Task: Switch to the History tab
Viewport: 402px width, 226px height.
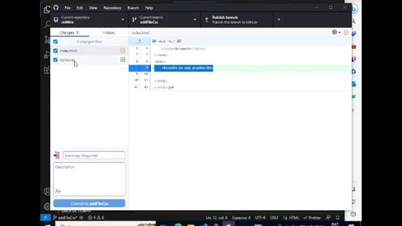Action: click(x=109, y=33)
